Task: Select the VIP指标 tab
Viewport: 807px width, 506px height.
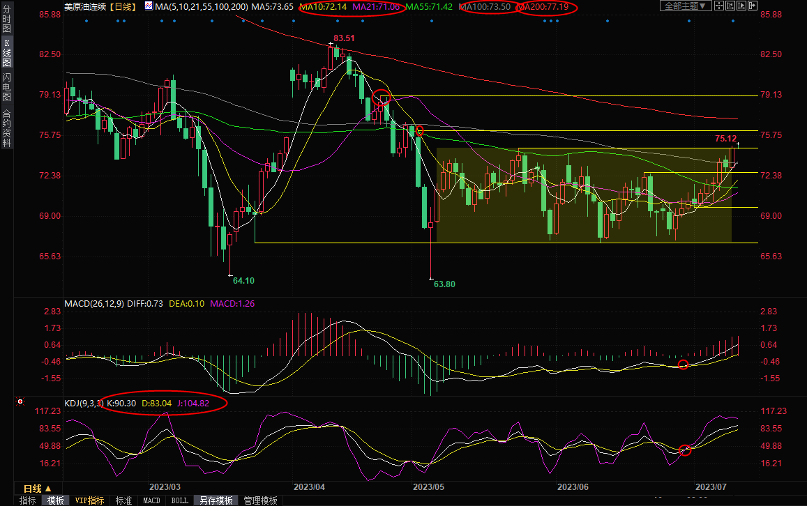Action: coord(89,500)
